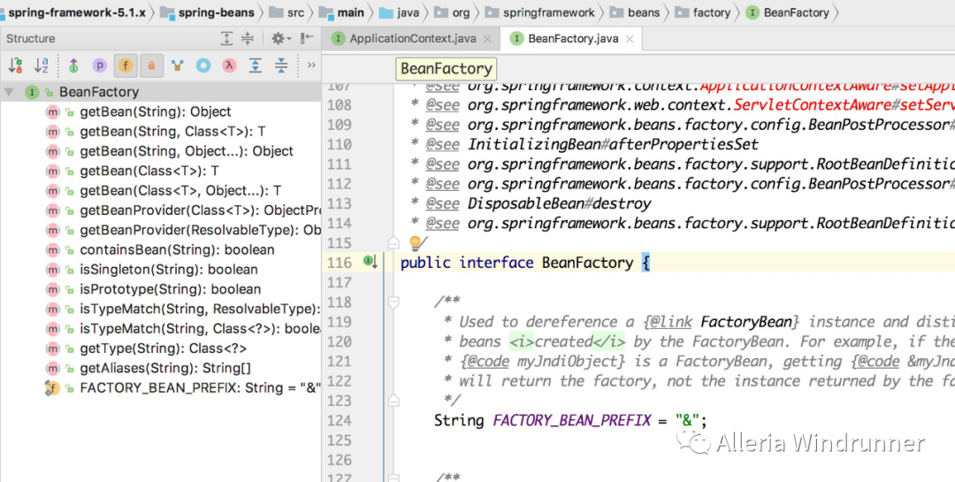Close the ApplicationContext.java tab
The width and height of the screenshot is (955, 482).
[487, 39]
